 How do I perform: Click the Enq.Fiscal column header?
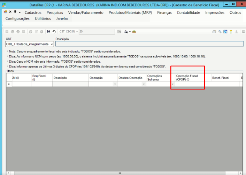(x=42, y=78)
